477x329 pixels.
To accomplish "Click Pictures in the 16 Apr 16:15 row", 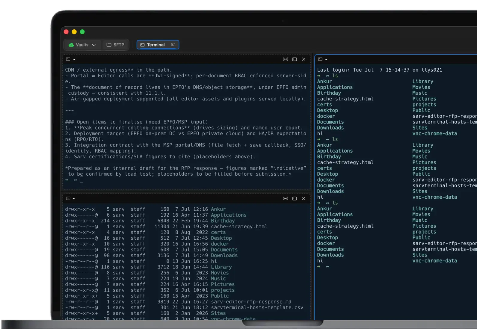I will [223, 284].
